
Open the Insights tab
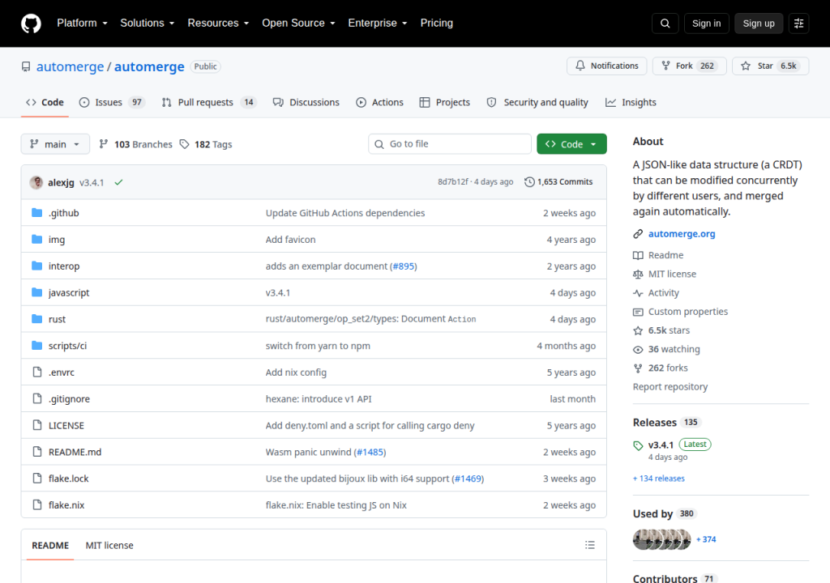pyautogui.click(x=631, y=102)
